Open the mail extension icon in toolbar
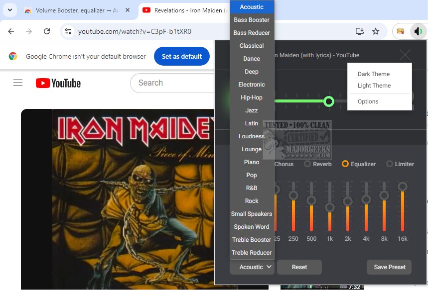Screen dimensions: 428x290 click(x=401, y=31)
